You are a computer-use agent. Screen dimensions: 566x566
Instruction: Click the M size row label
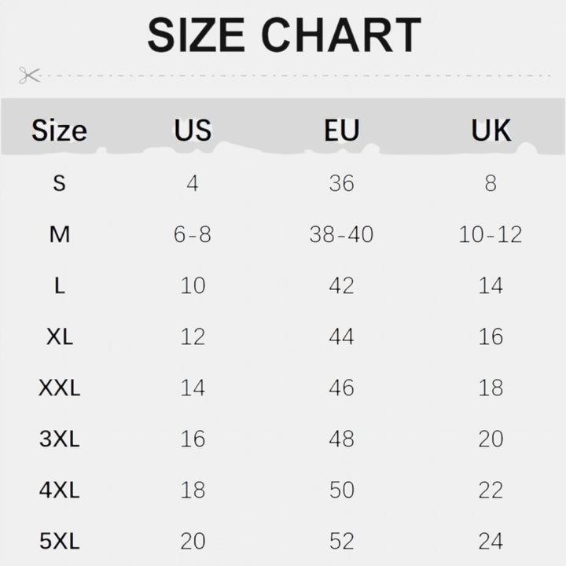point(60,234)
